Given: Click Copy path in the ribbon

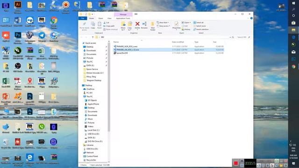Looking at the screenshot, I should pyautogui.click(x=109, y=26).
